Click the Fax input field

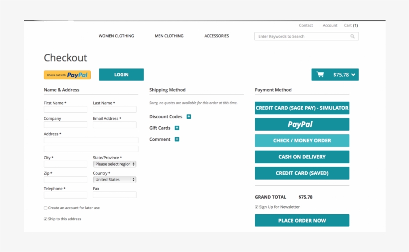point(115,195)
